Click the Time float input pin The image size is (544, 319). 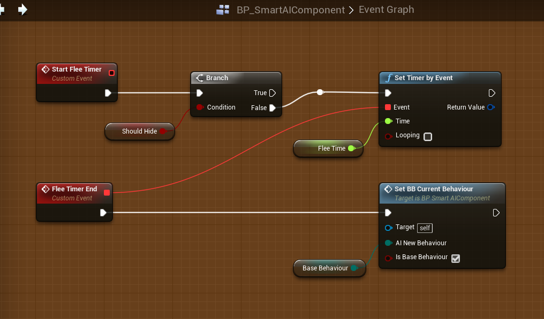388,121
